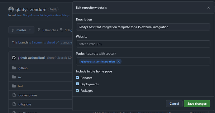The height and width of the screenshot is (113, 215).
Task: Click the src folder icon
Action: 14,77
